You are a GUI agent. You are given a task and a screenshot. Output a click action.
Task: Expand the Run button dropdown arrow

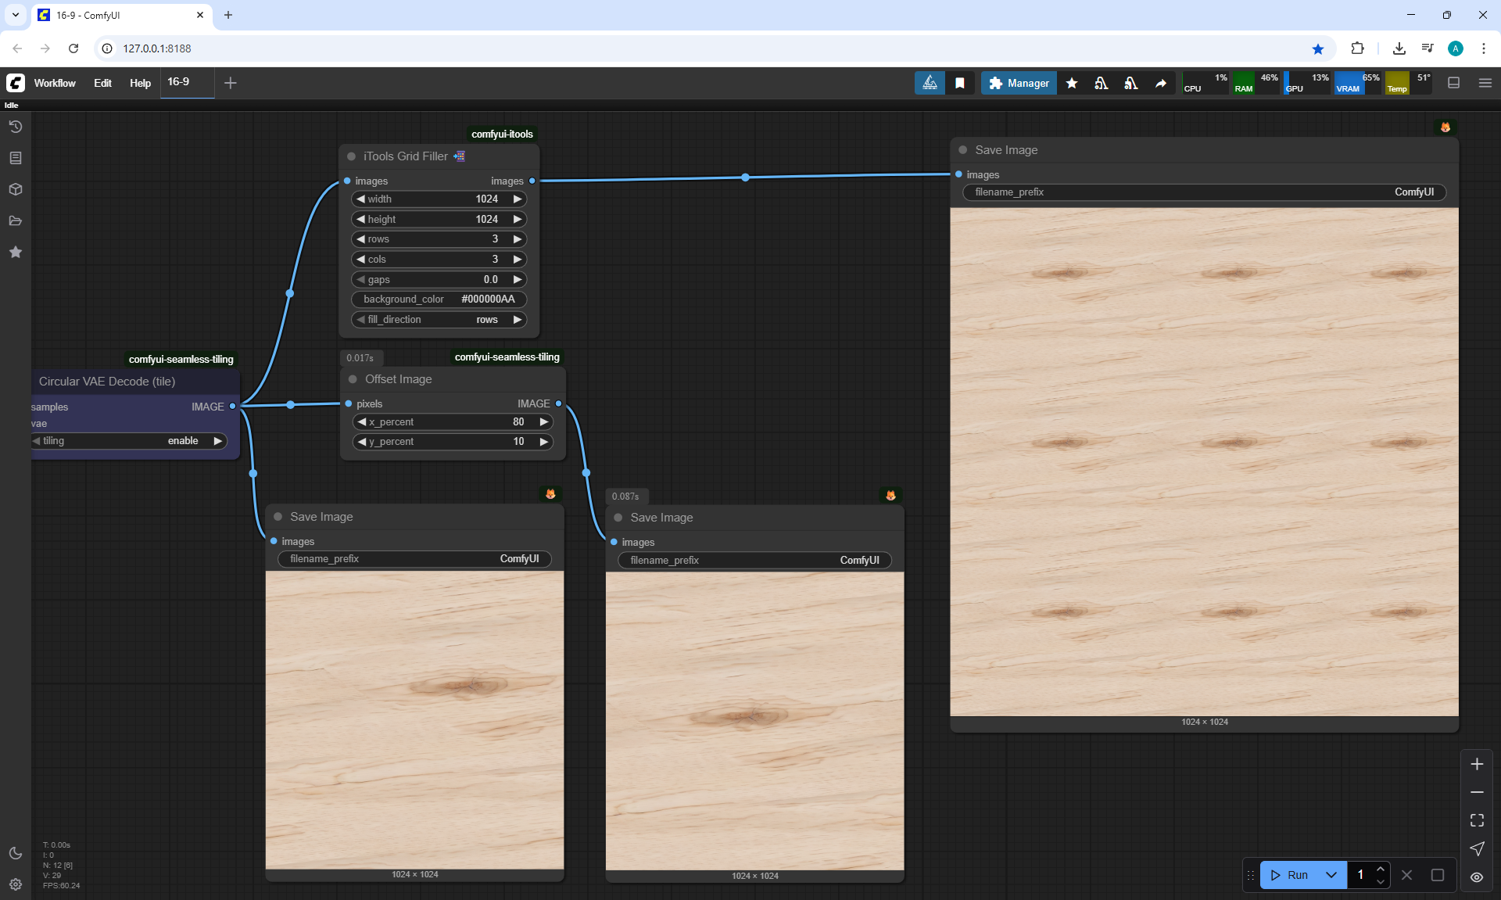click(x=1331, y=875)
